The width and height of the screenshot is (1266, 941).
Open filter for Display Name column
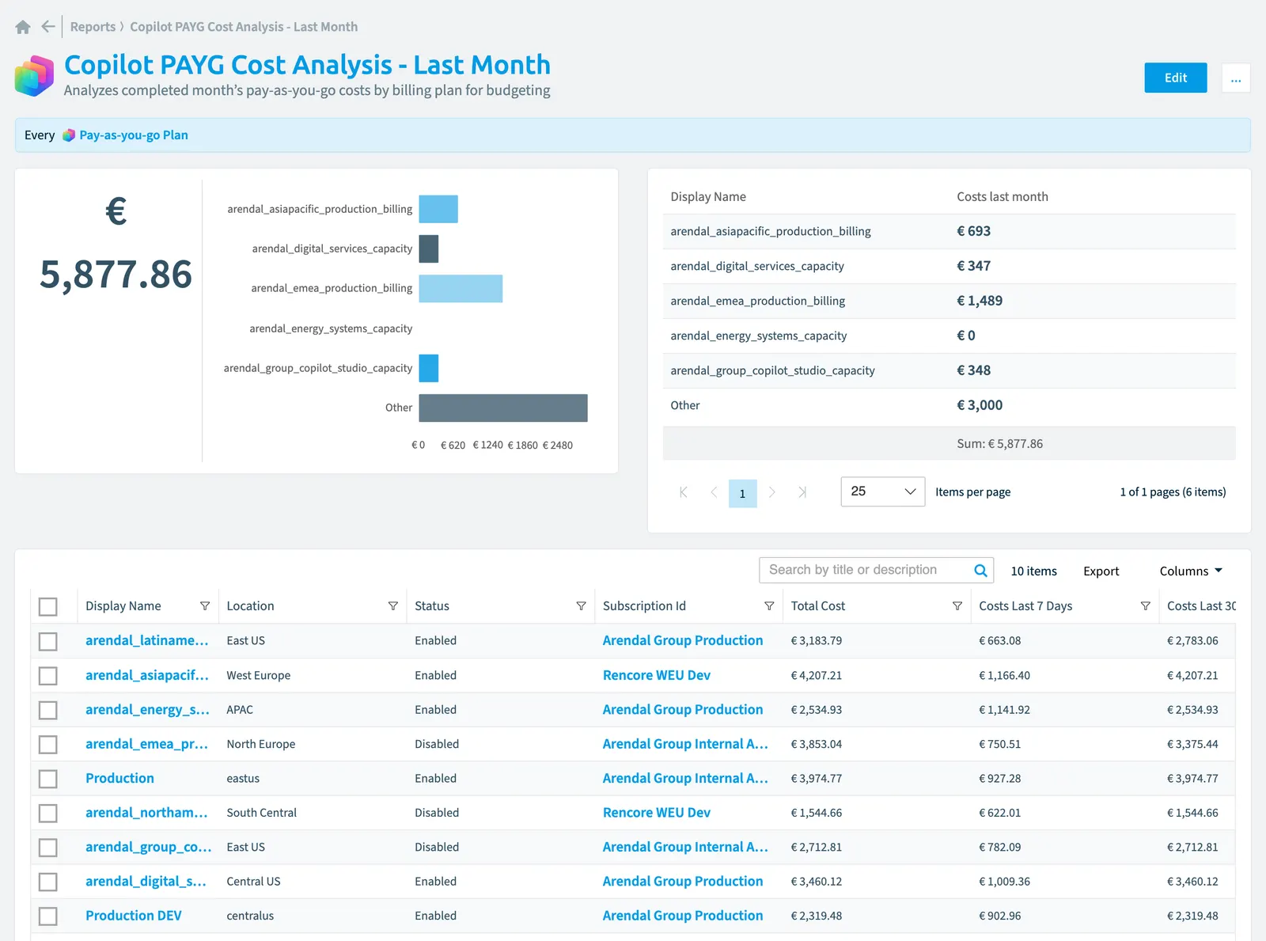click(205, 606)
